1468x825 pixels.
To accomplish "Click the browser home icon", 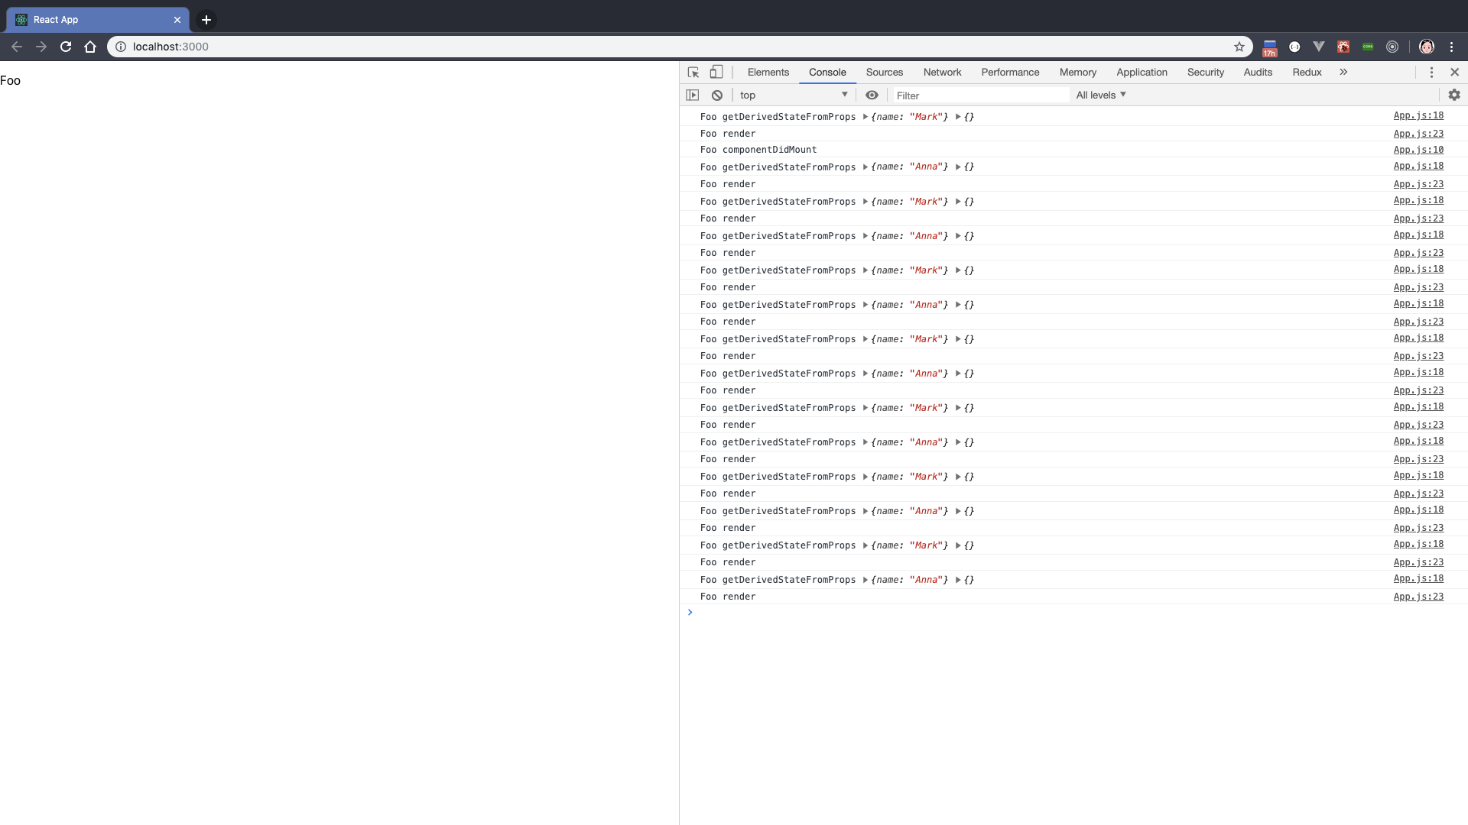I will pyautogui.click(x=90, y=47).
